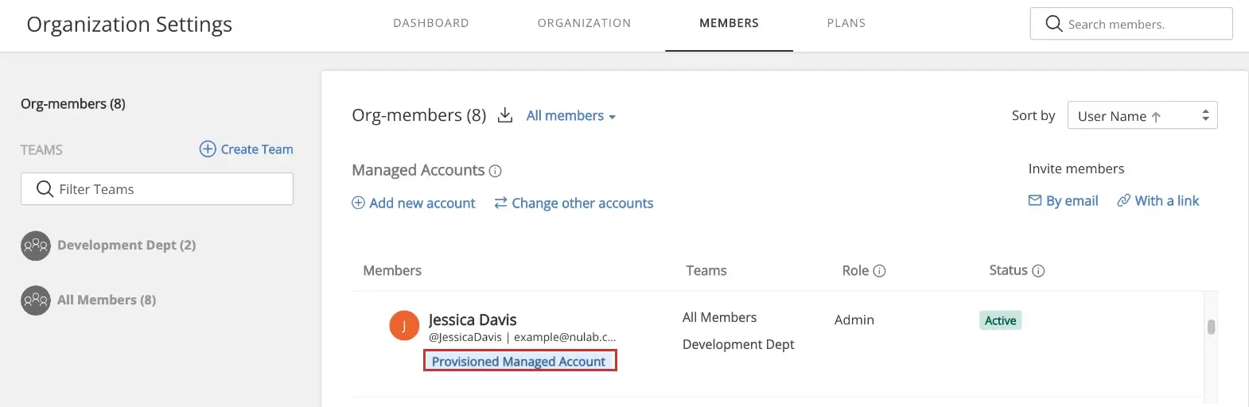
Task: Click the Status column info icon
Action: [x=1038, y=271]
